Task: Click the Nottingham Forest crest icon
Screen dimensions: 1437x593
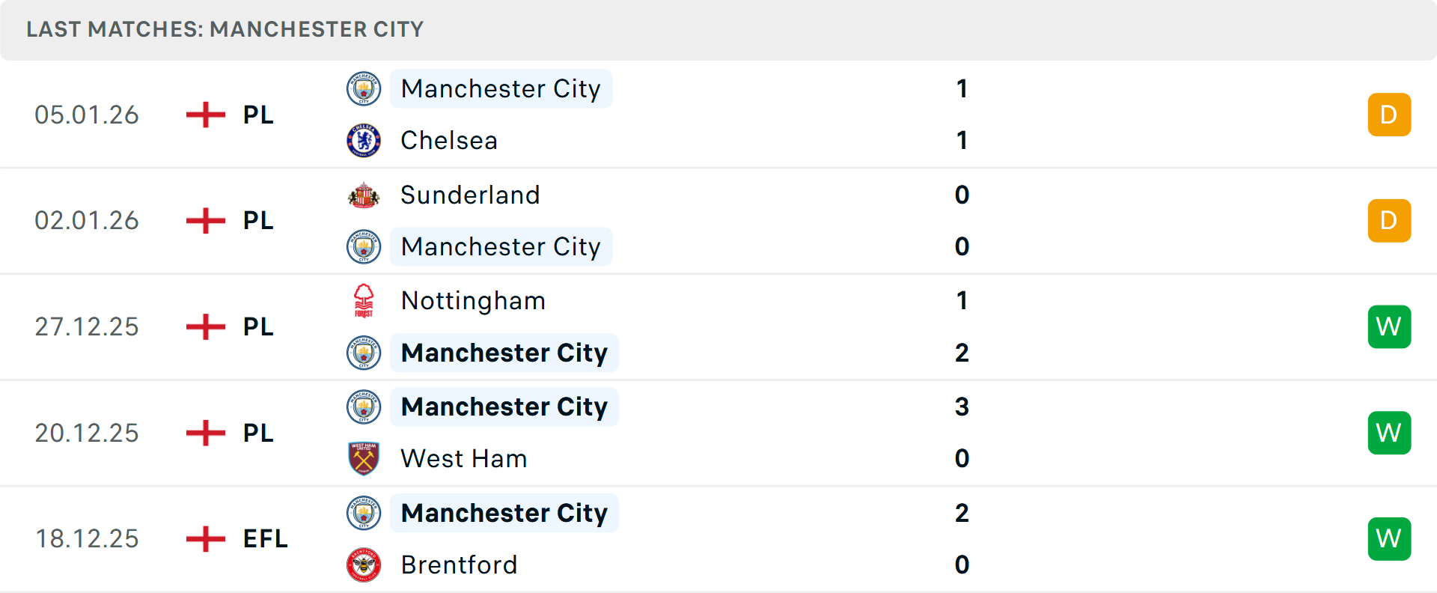Action: pyautogui.click(x=364, y=301)
